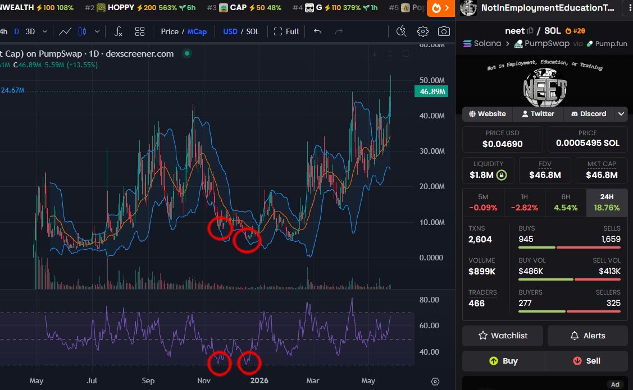Select the 5M stats tab
The width and height of the screenshot is (633, 390).
point(483,203)
